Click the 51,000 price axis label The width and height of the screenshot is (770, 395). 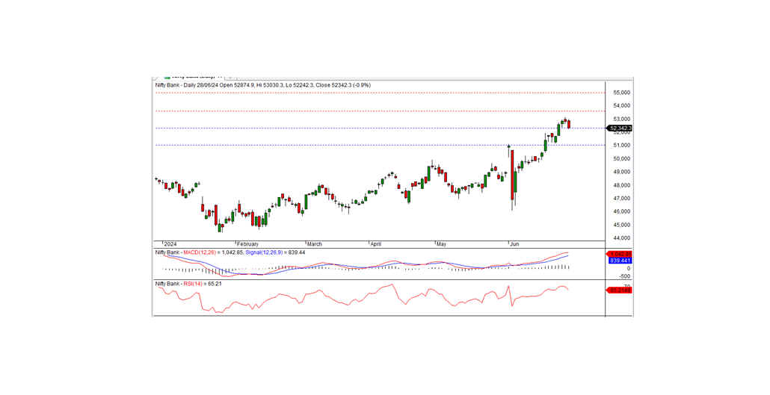(620, 146)
